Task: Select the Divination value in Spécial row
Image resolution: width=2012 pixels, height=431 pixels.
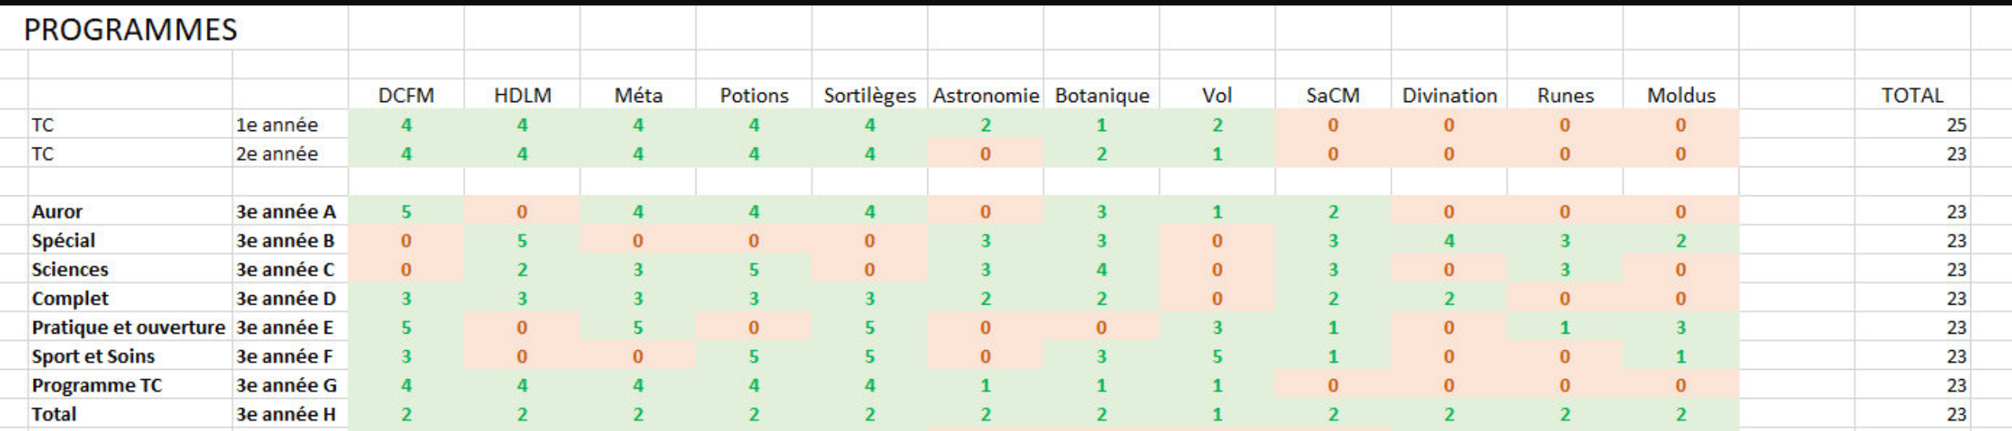Action: 1448,241
